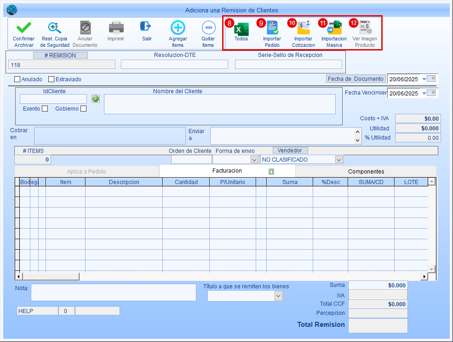Open Importar Cotizacion from toolbar
This screenshot has height=342, width=453.
coord(304,29)
